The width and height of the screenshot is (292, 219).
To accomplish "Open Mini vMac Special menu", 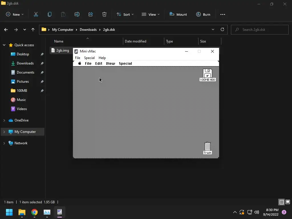I will [89, 58].
